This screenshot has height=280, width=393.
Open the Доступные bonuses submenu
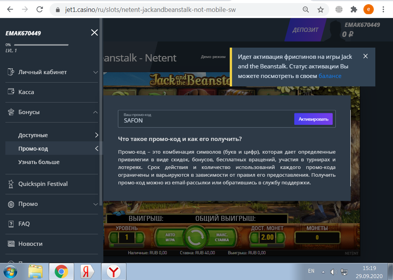(96, 135)
